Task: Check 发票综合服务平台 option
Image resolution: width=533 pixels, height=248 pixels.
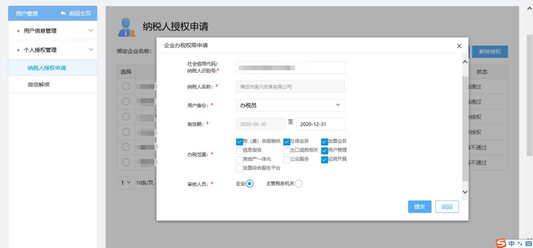Action: point(239,169)
